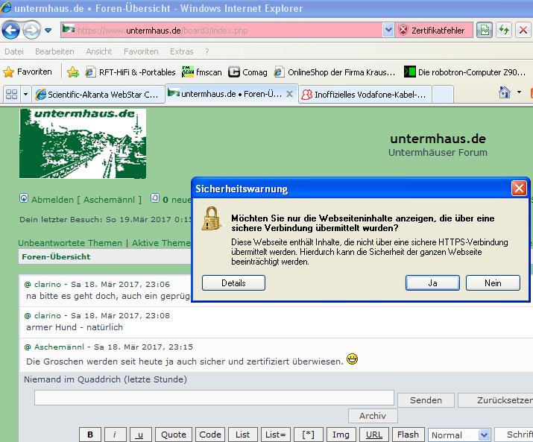Click the shoutbox message input field

(213, 399)
